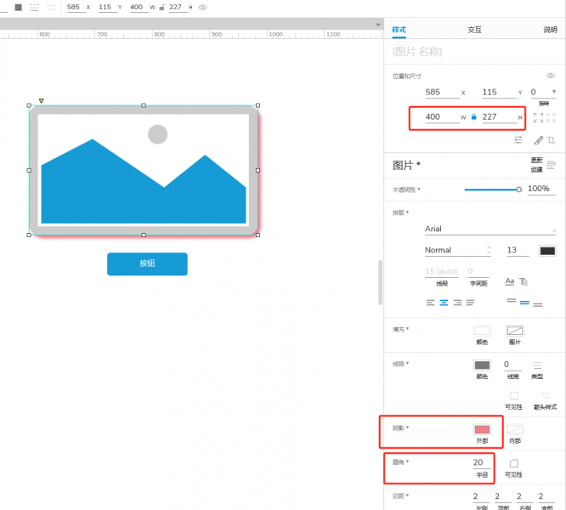566x510 pixels.
Task: Click the 外部 outer shadow pink swatch
Action: (482, 430)
